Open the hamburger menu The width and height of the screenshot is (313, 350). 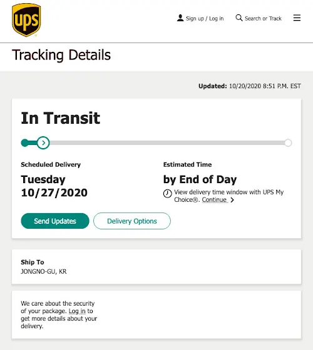(x=297, y=18)
